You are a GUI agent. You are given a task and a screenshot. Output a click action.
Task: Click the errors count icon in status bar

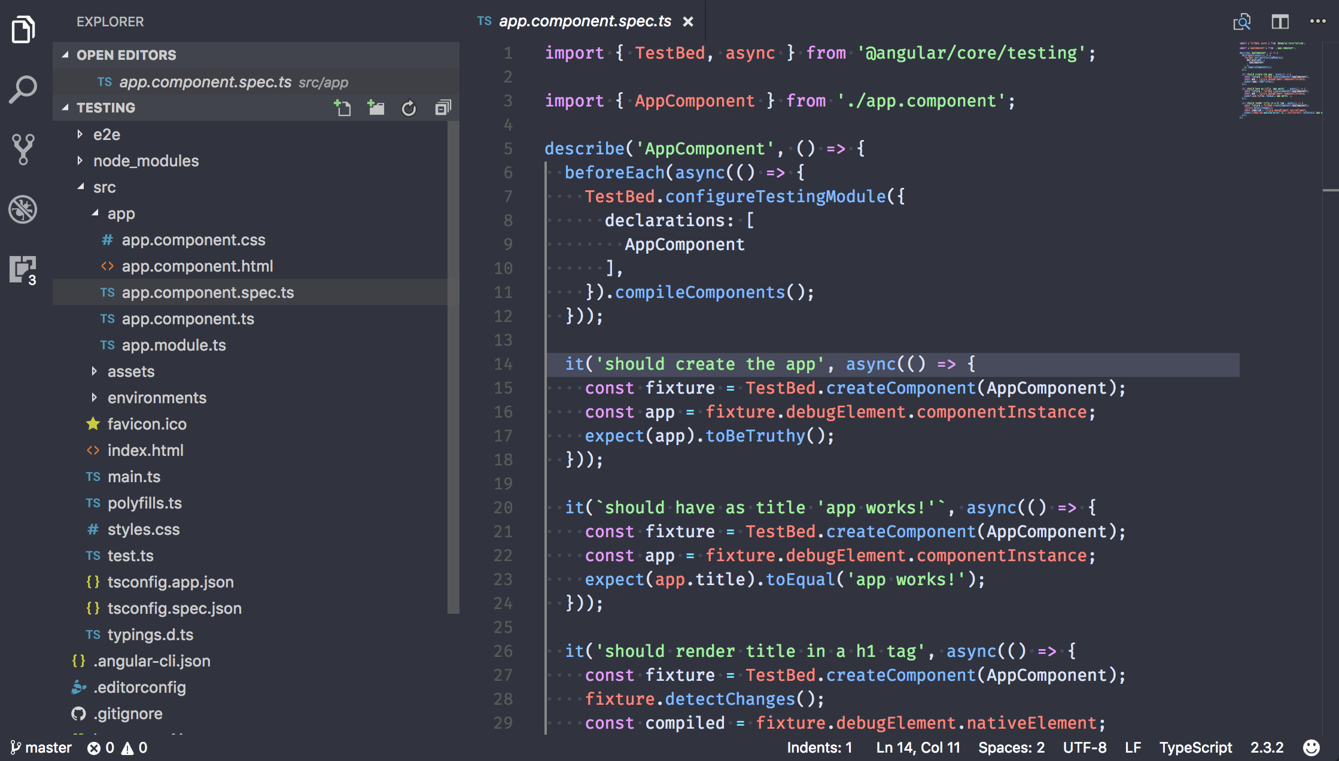(94, 748)
